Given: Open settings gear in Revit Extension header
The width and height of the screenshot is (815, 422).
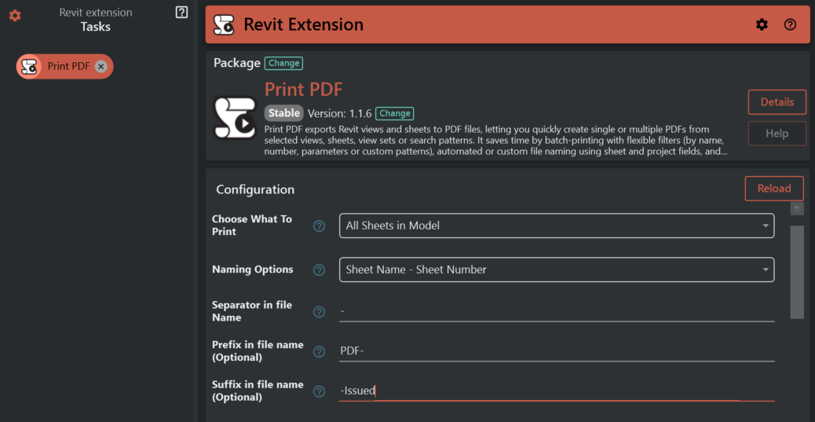Looking at the screenshot, I should (762, 24).
